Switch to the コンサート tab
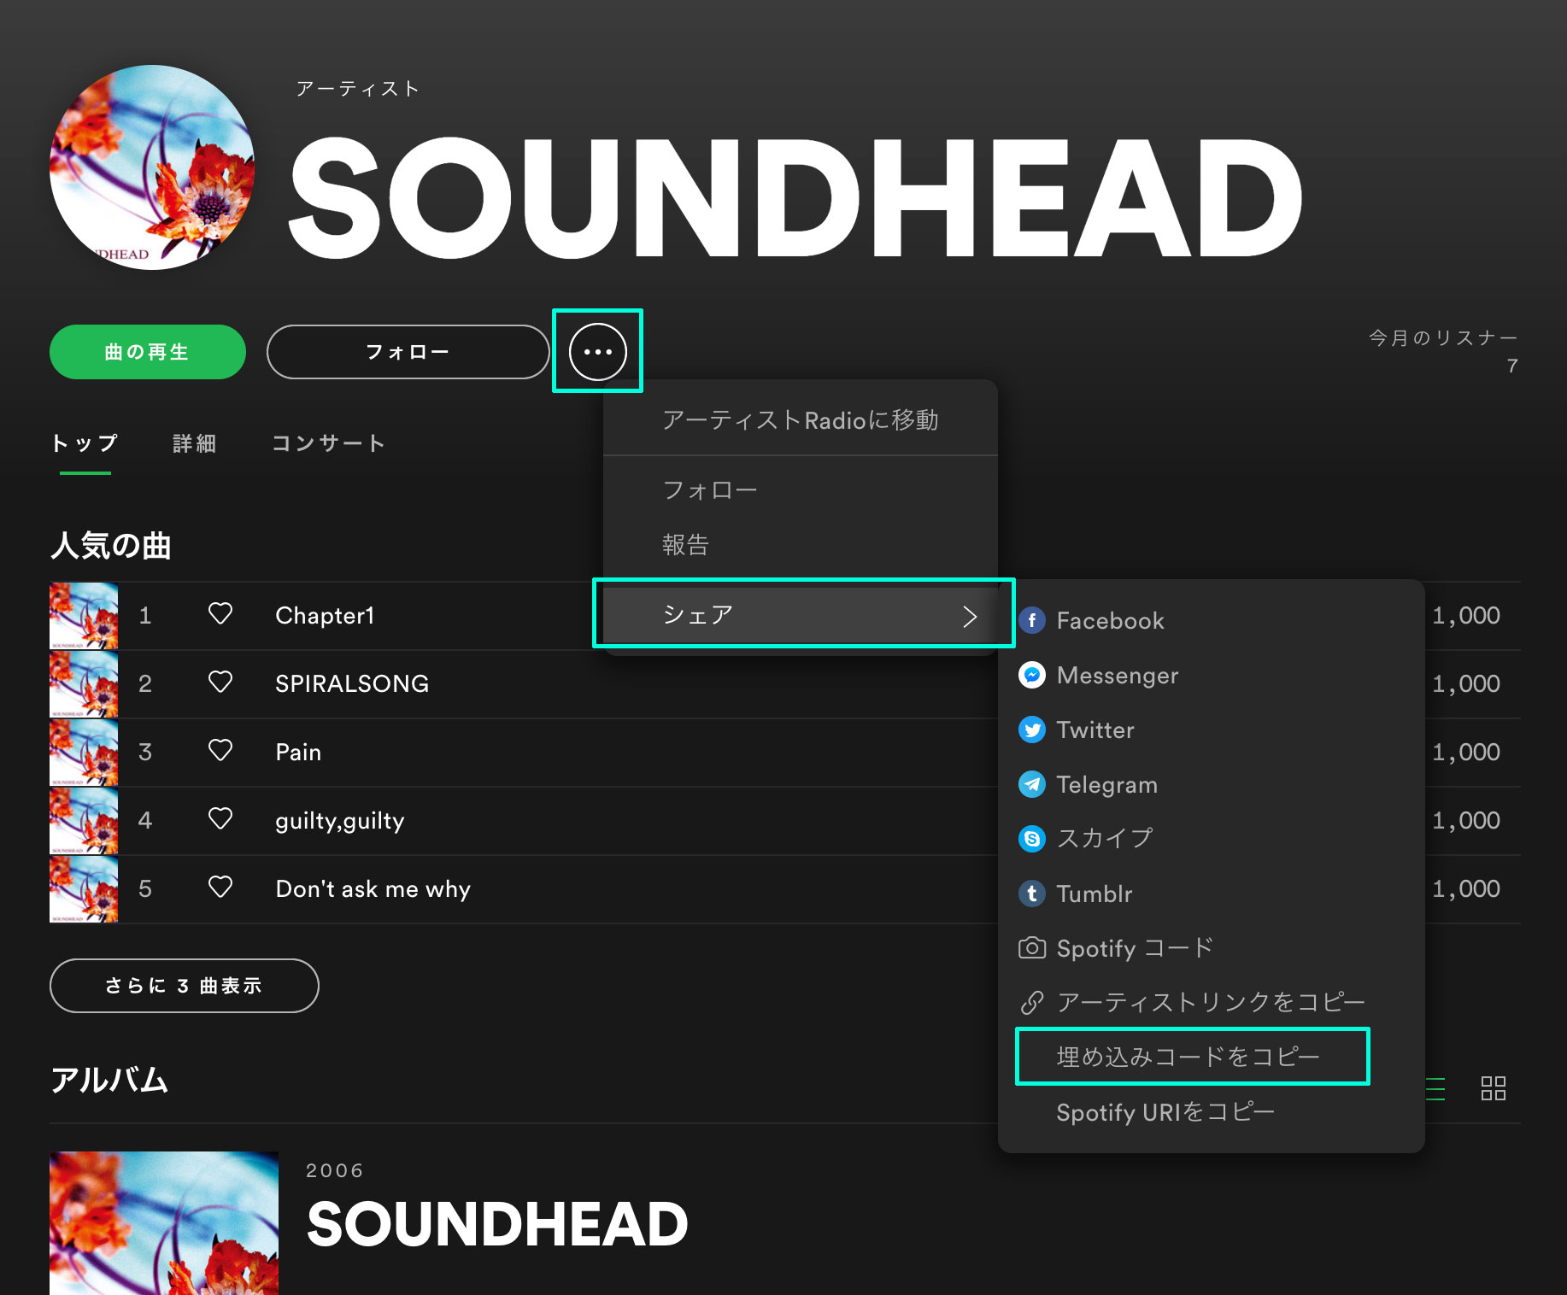Image resolution: width=1567 pixels, height=1295 pixels. pos(328,443)
